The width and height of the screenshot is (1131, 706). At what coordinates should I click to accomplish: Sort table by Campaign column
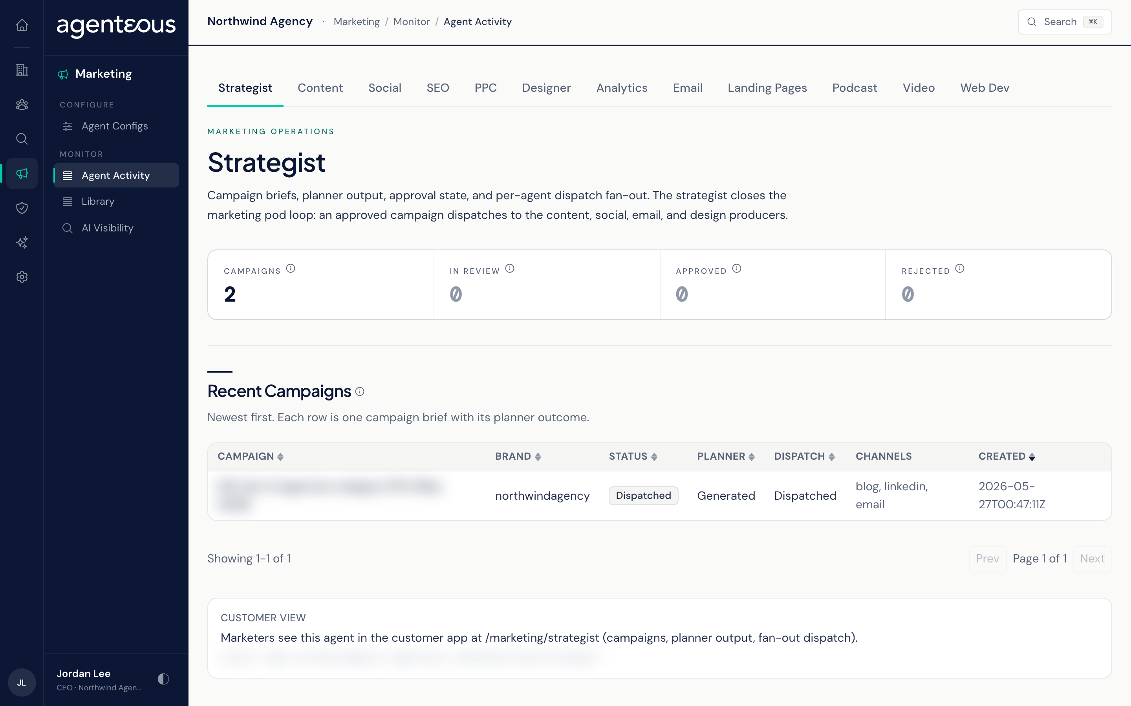click(251, 456)
